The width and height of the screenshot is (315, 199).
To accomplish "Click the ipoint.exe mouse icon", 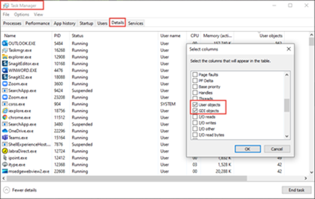I will click(5, 158).
